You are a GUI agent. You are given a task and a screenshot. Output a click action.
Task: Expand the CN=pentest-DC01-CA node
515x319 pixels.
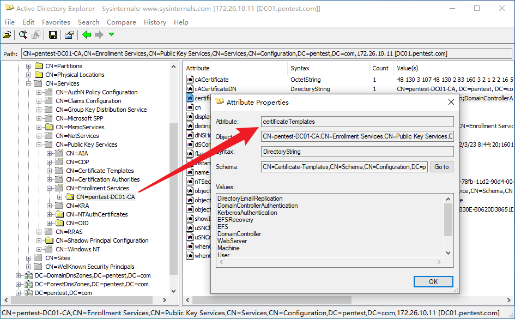tap(59, 197)
